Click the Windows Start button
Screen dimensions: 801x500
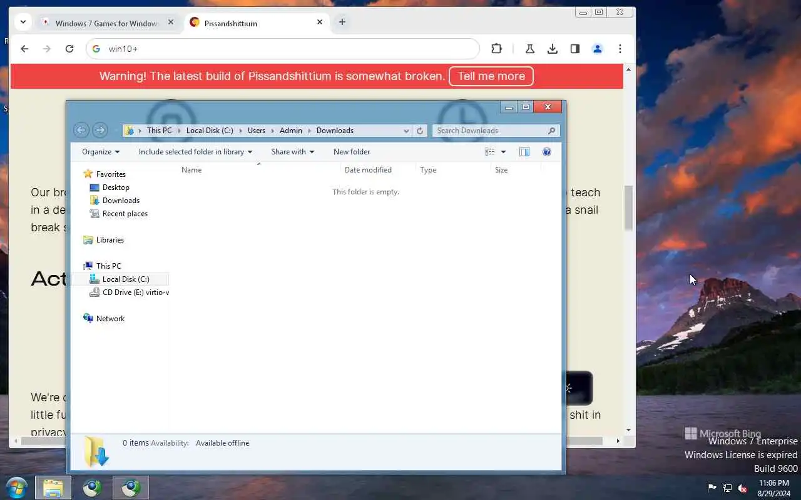[x=16, y=487]
